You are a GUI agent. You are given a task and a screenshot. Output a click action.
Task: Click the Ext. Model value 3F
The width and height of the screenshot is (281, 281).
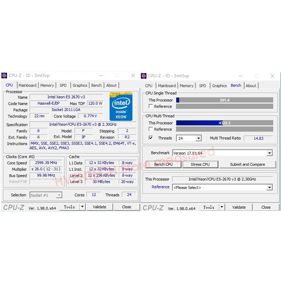(x=84, y=137)
